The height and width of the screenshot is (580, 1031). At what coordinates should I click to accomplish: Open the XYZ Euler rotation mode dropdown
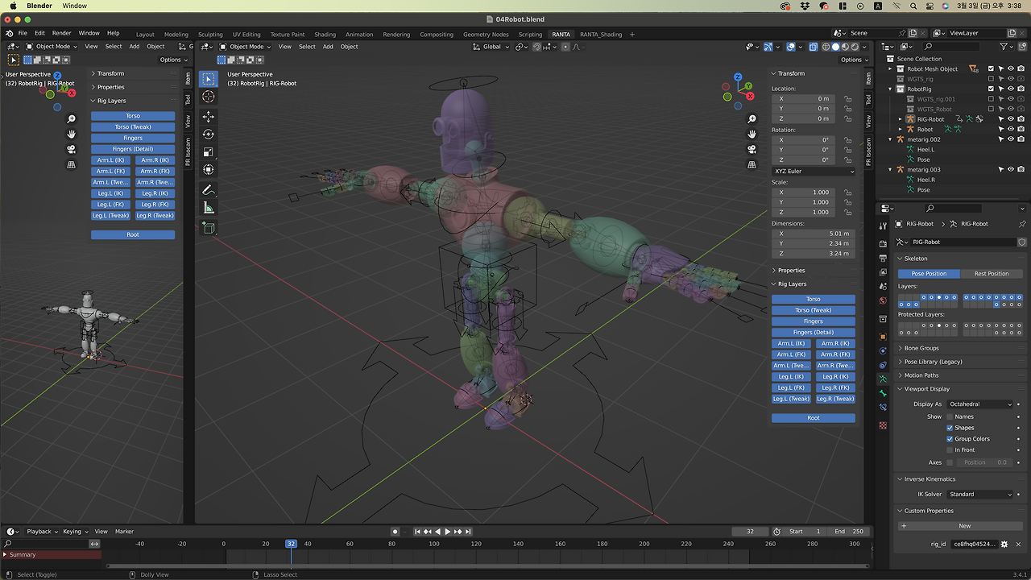[x=814, y=171]
